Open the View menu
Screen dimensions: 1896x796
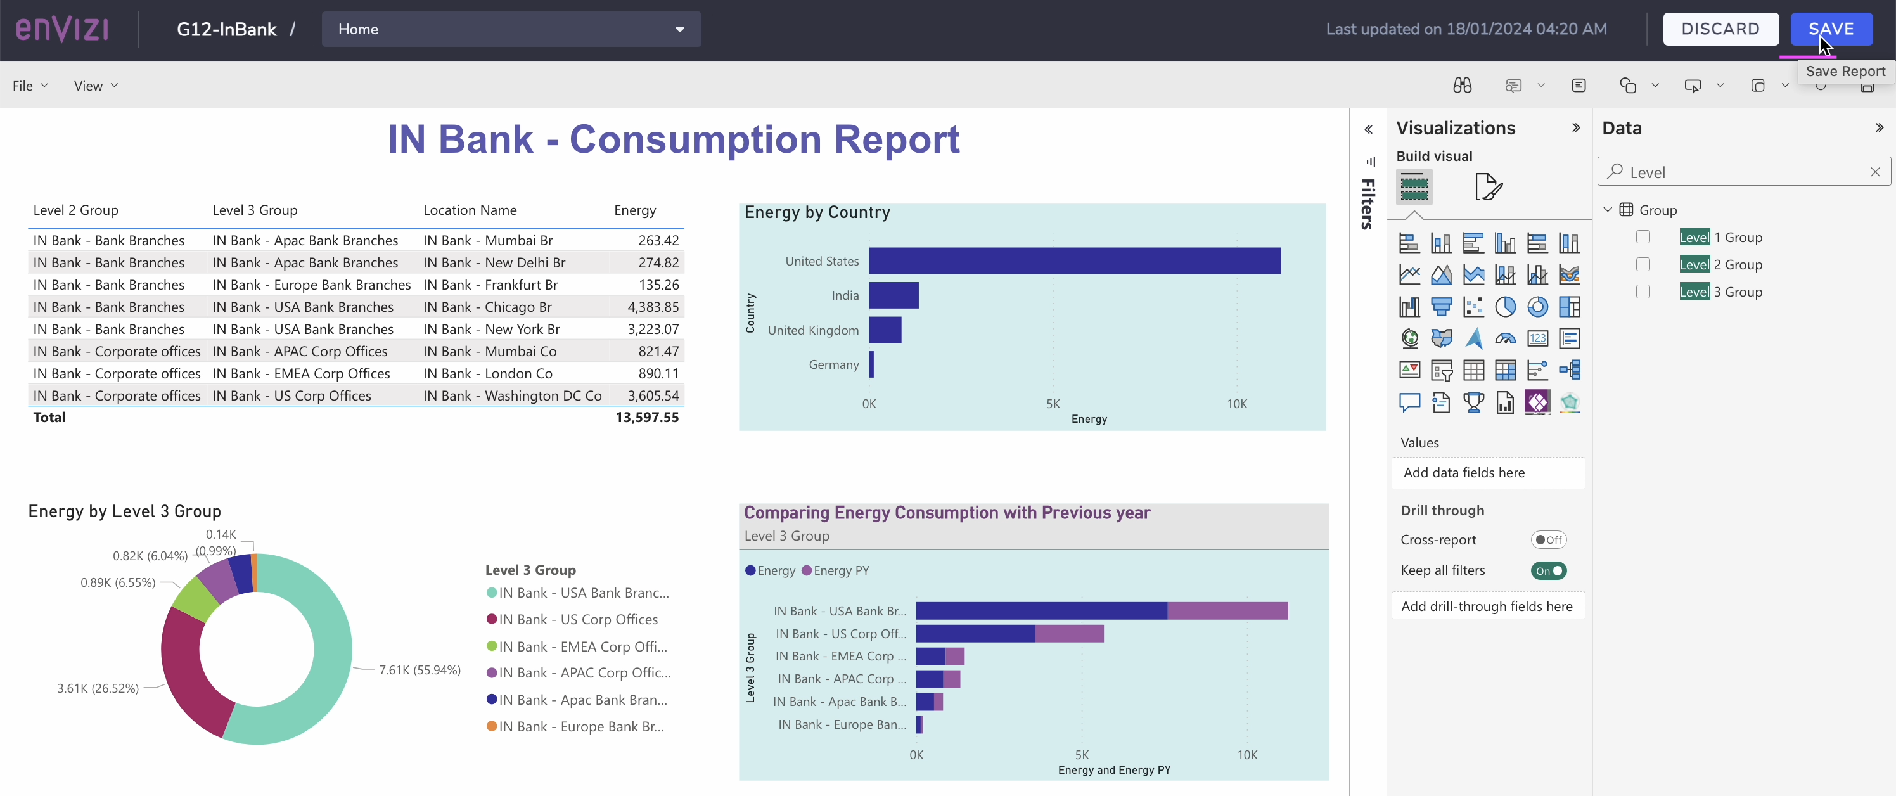pyautogui.click(x=96, y=85)
